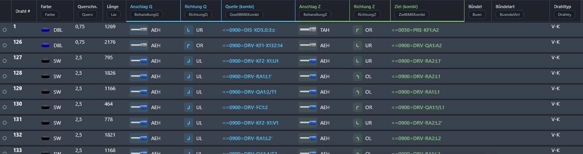This screenshot has height=154, width=583.
Task: Sort by the Richtung Z column header
Action: click(364, 7)
